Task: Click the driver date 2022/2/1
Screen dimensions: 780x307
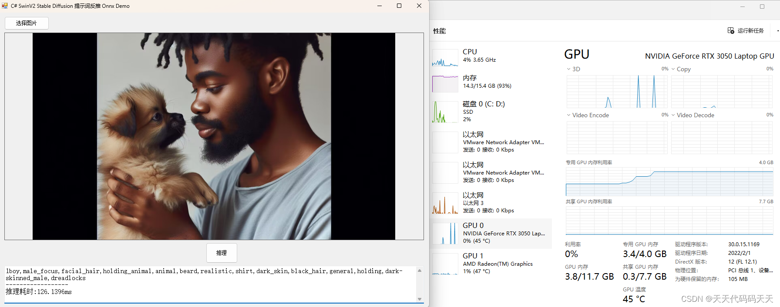Action: [739, 253]
